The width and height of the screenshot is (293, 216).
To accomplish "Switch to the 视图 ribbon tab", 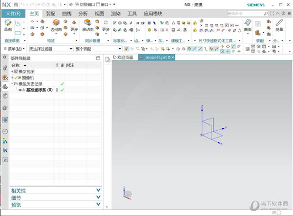I will pos(99,14).
